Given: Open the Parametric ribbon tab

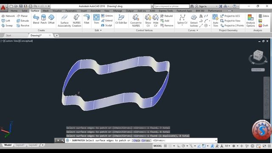Looking at the screenshot, I should pos(71,11).
